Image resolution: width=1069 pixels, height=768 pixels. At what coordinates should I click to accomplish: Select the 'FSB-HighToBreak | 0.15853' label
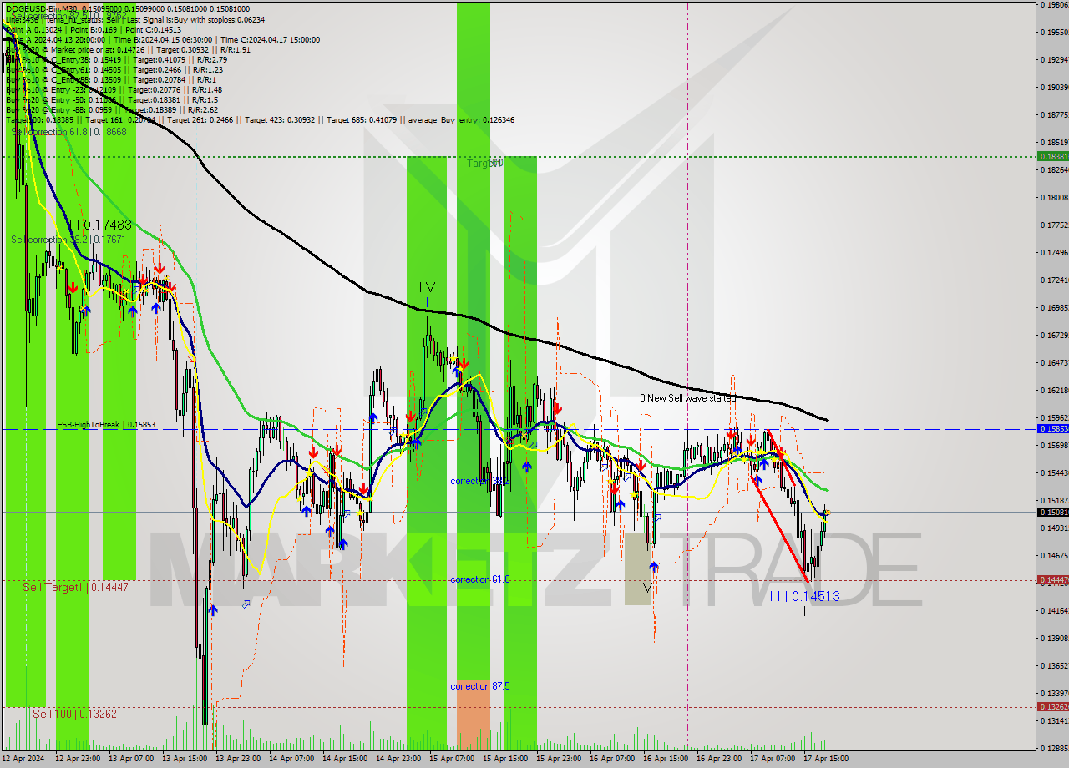click(x=106, y=425)
